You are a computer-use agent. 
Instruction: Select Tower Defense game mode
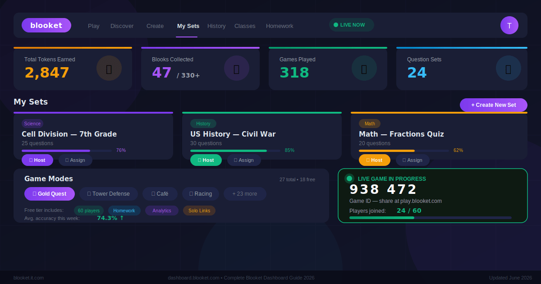pos(109,194)
